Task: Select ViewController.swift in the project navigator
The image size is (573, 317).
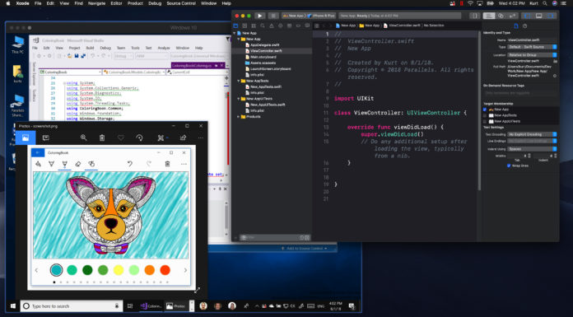Action: click(266, 51)
